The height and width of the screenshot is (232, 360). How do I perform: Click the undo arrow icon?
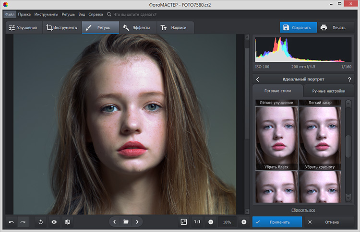point(11,222)
